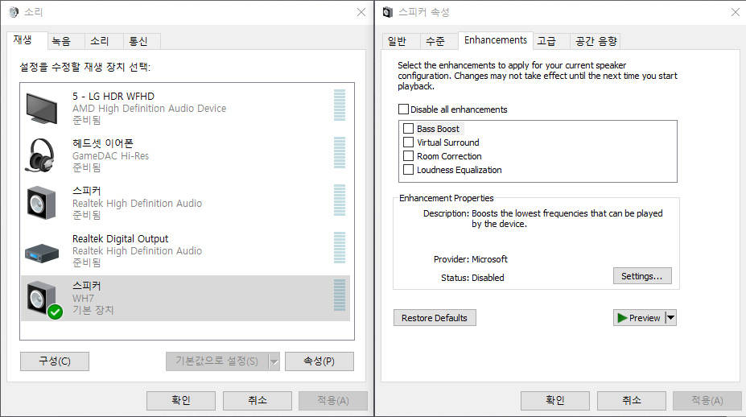Enable the Room Correction checkbox

coord(408,155)
